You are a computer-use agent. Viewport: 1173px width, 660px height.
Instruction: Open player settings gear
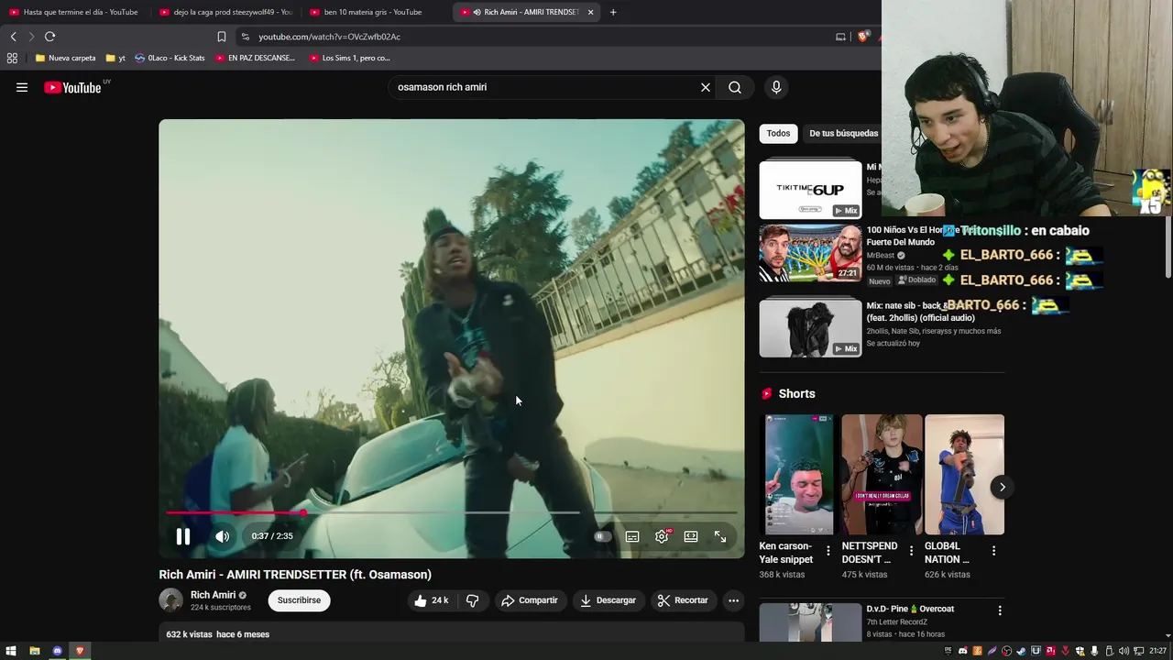(x=662, y=536)
